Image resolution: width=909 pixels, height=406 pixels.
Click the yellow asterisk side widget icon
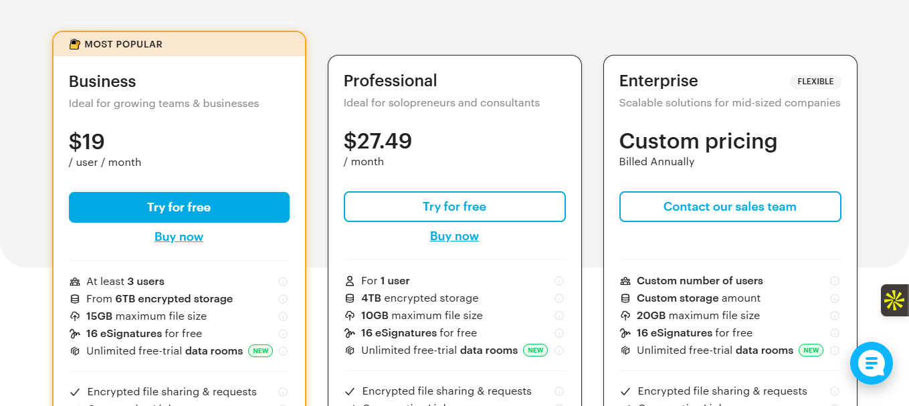[894, 300]
